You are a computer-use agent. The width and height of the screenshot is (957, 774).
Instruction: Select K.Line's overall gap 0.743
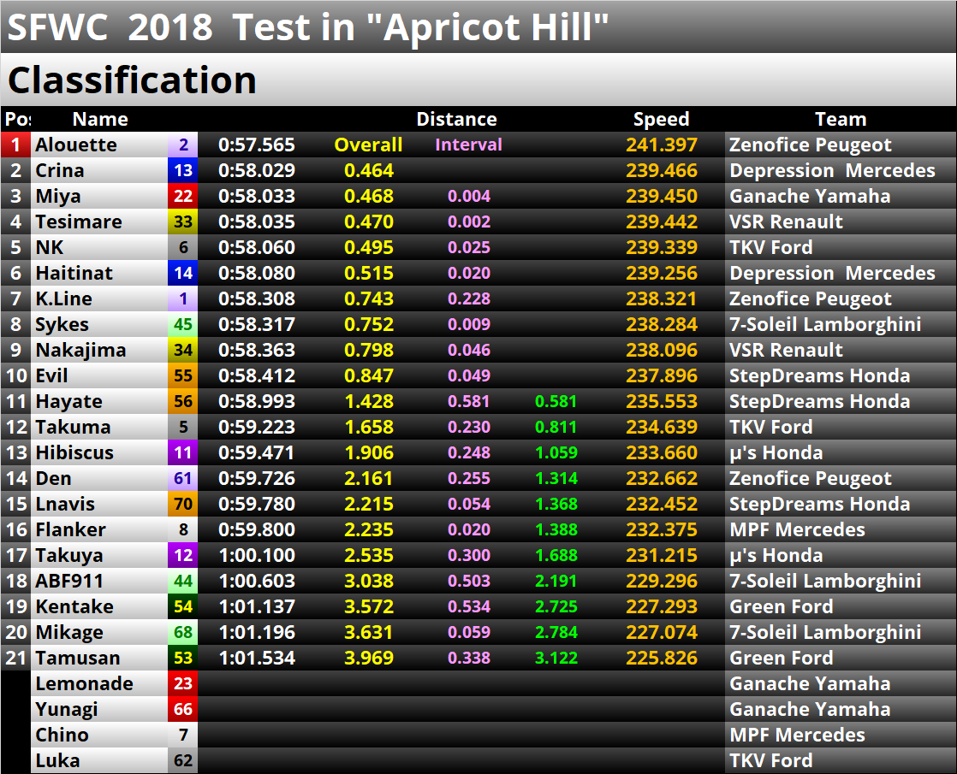coord(369,298)
